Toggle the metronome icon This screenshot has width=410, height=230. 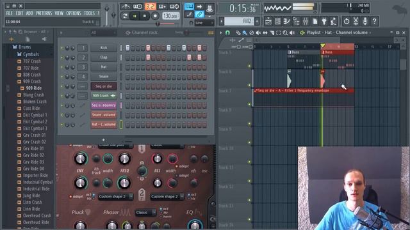[126, 6]
